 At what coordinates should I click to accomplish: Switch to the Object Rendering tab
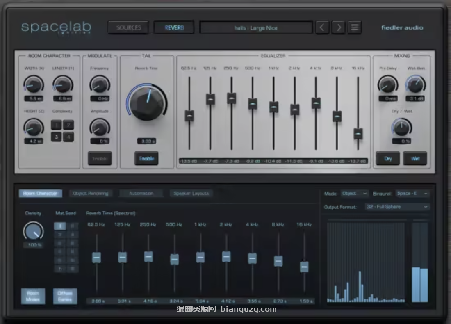pos(90,194)
